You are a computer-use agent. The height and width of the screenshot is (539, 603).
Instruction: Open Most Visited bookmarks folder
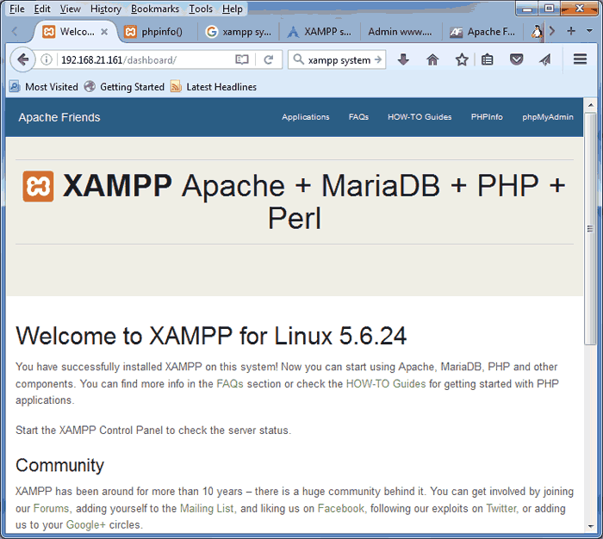(43, 87)
